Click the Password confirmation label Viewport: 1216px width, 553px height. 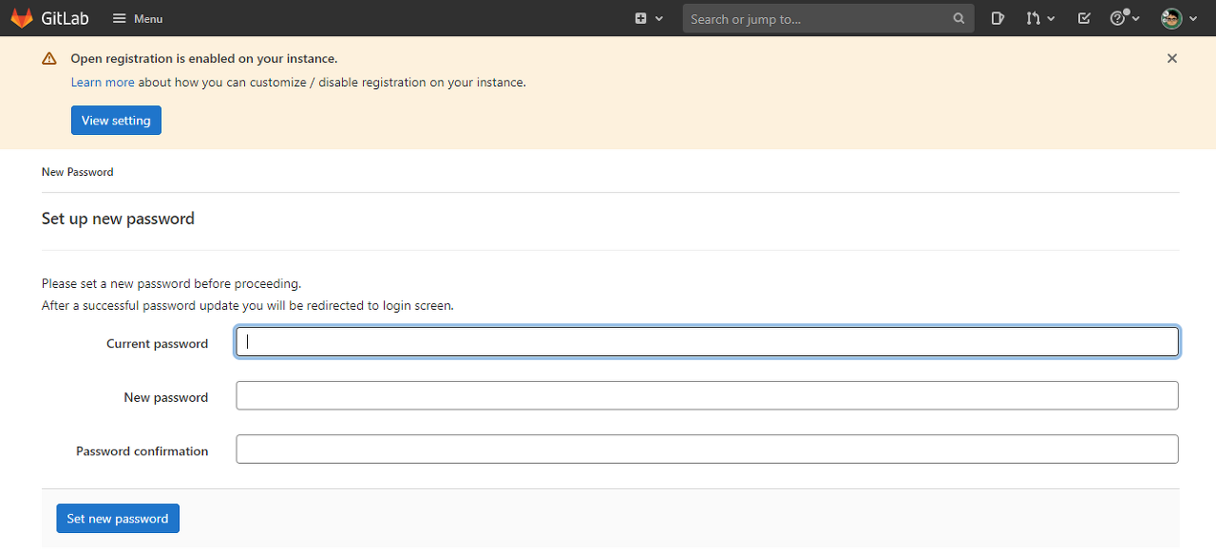tap(142, 451)
